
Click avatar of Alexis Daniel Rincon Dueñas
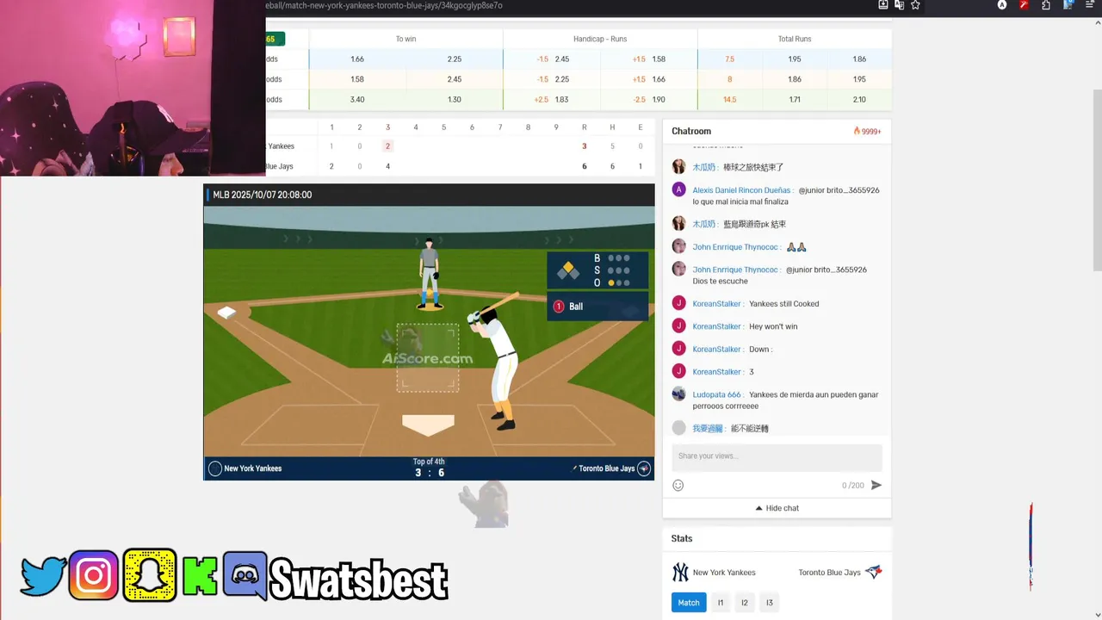tap(679, 189)
